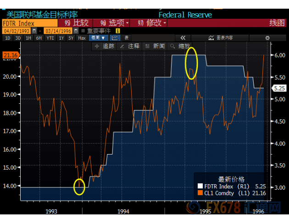Image resolution: width=289 pixels, height=224 pixels.
Task: Edit the start date 04/02/1993
Action: click(x=17, y=31)
